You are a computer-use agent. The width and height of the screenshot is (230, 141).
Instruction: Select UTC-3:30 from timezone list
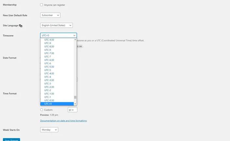click(x=57, y=80)
